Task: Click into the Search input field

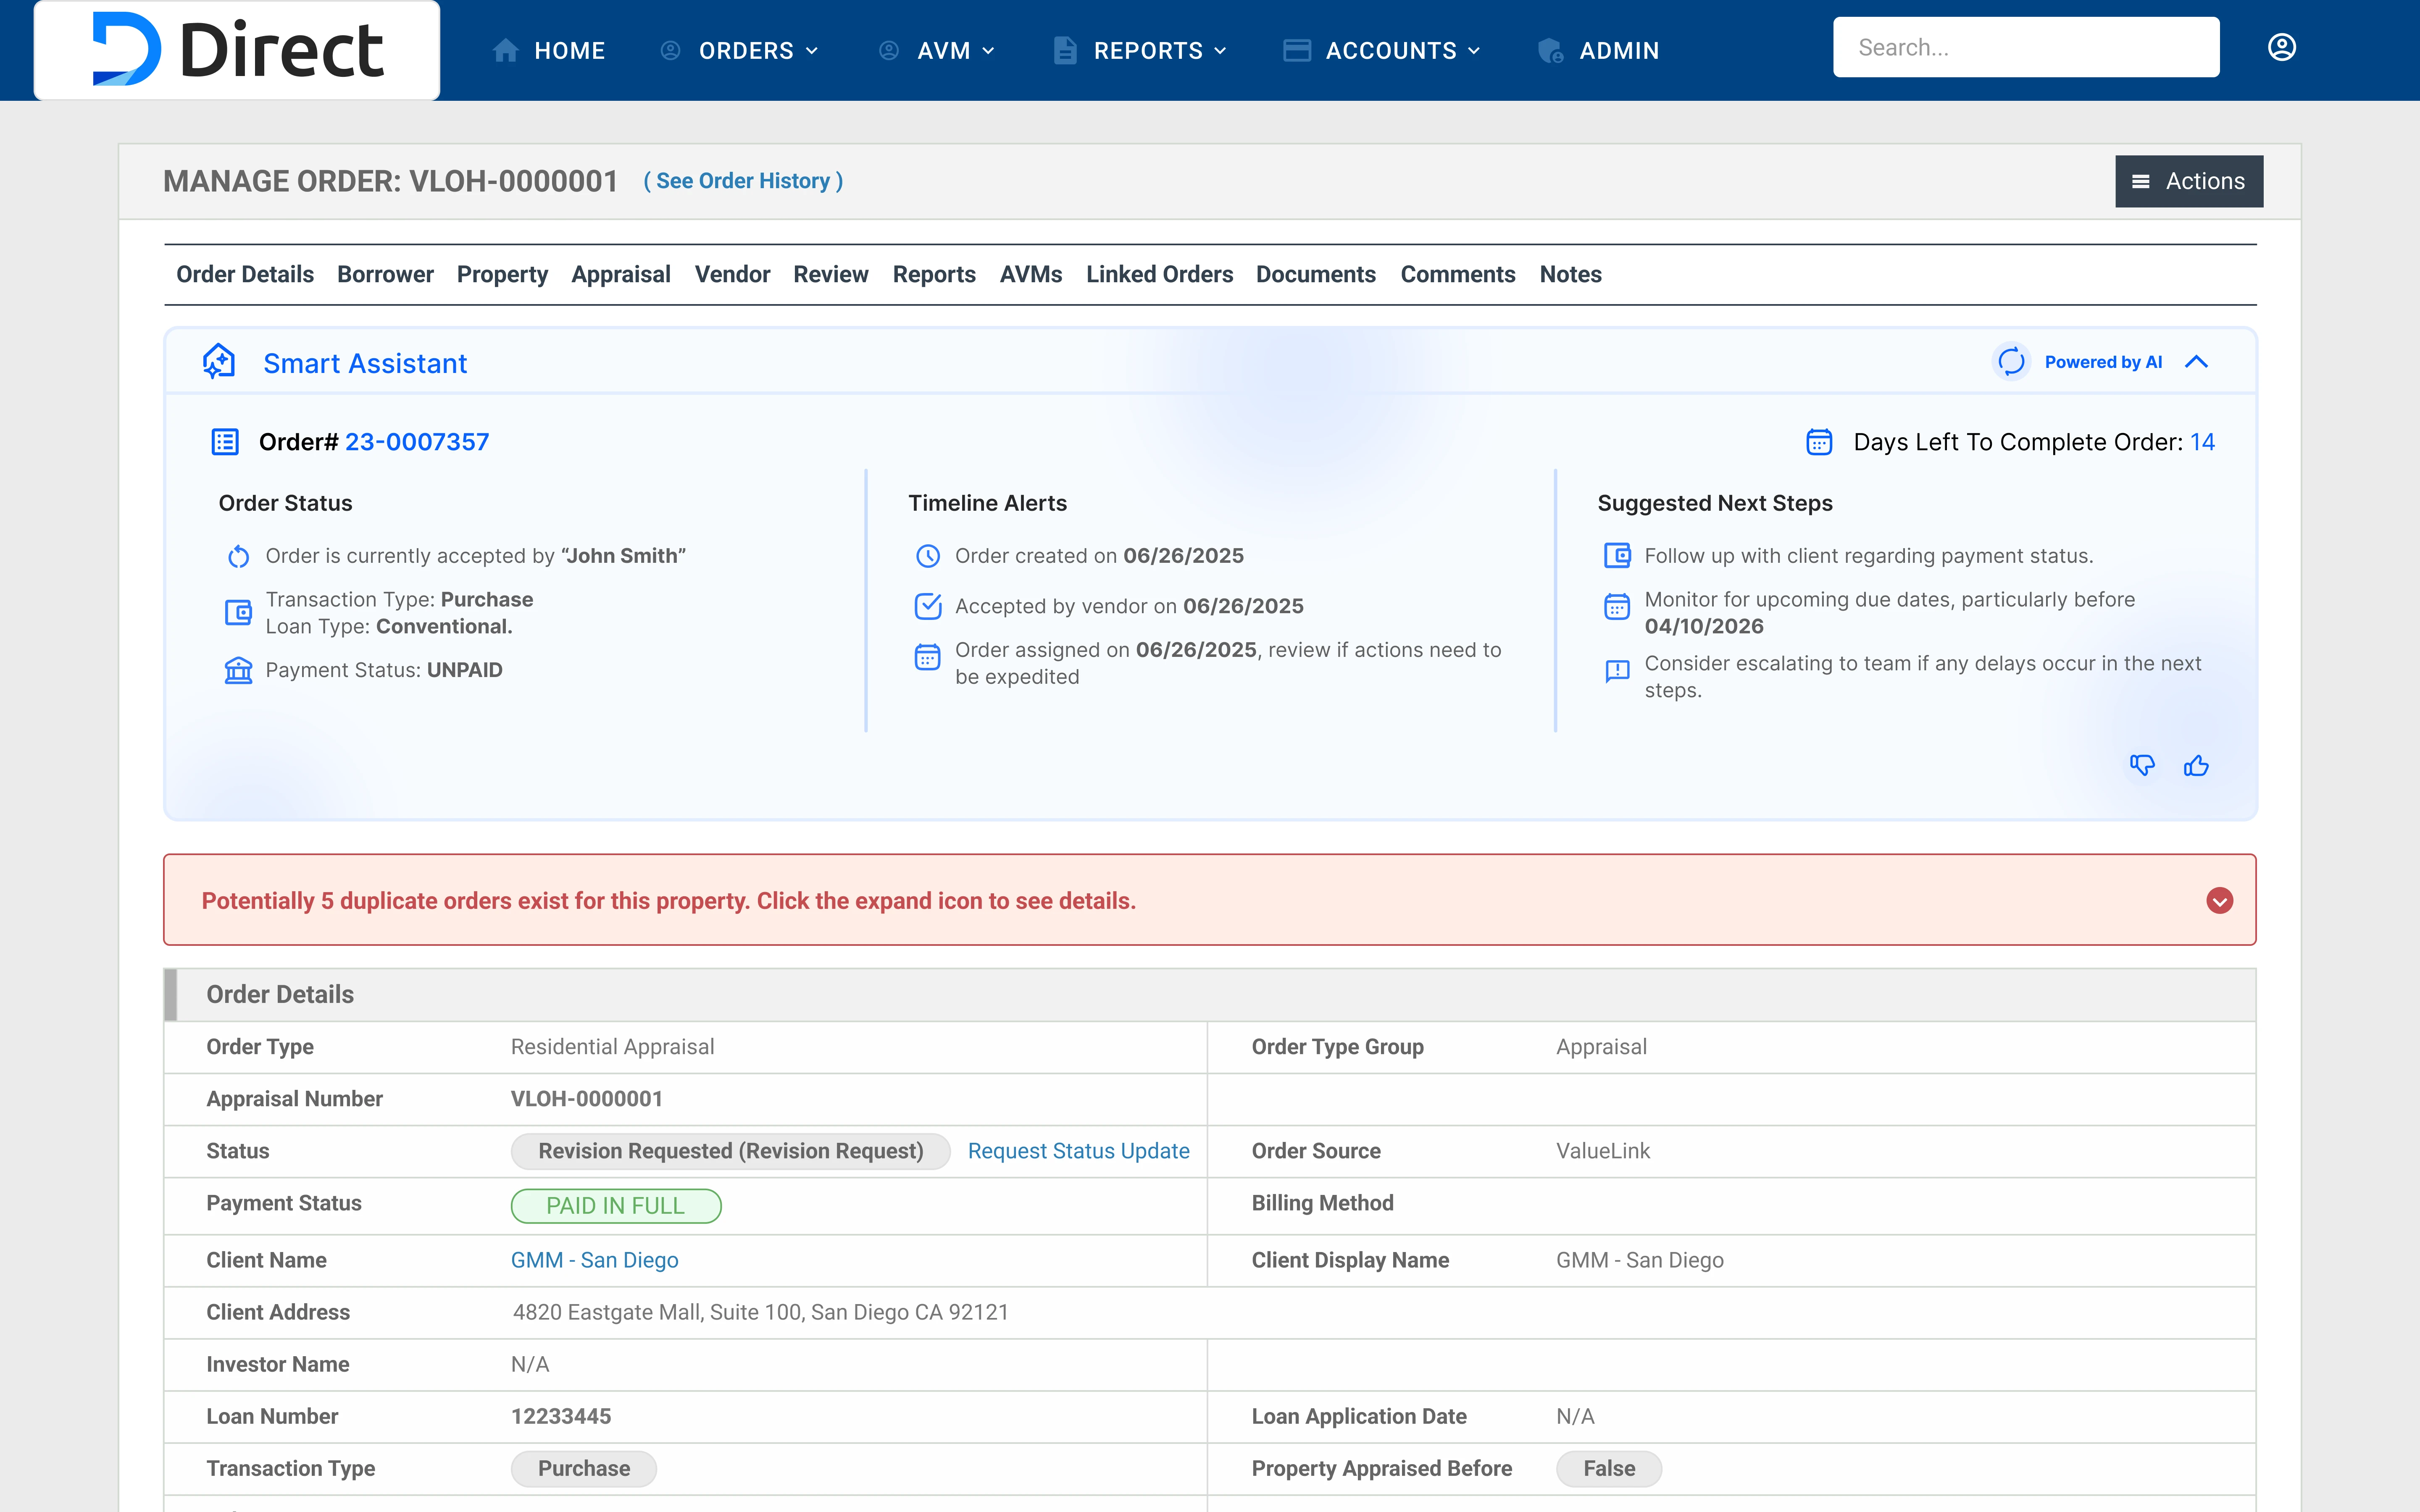Action: point(2025,47)
